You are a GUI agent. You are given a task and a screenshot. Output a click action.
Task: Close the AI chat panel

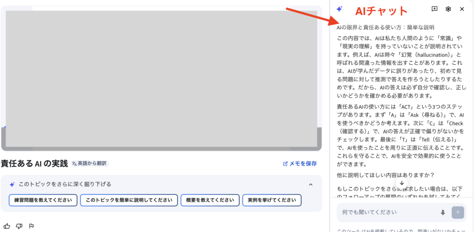[462, 9]
